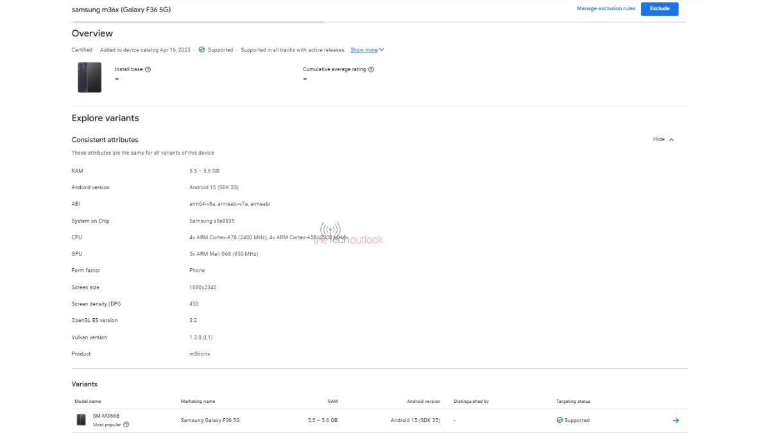Click the RAM column header in Variants
Screen dimensions: 770x433
(332, 402)
